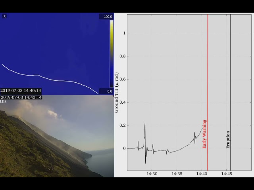Click the white slope outline in thermal image
The width and height of the screenshot is (254, 190).
tap(50, 79)
